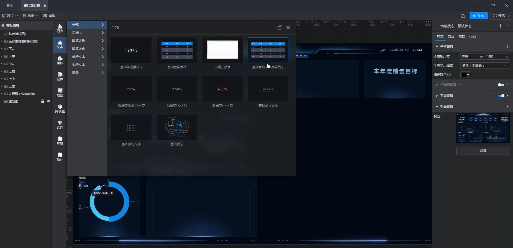513x248 pixels.
Task: Open the 全屏显示模式 dropdown
Action: pos(485,66)
